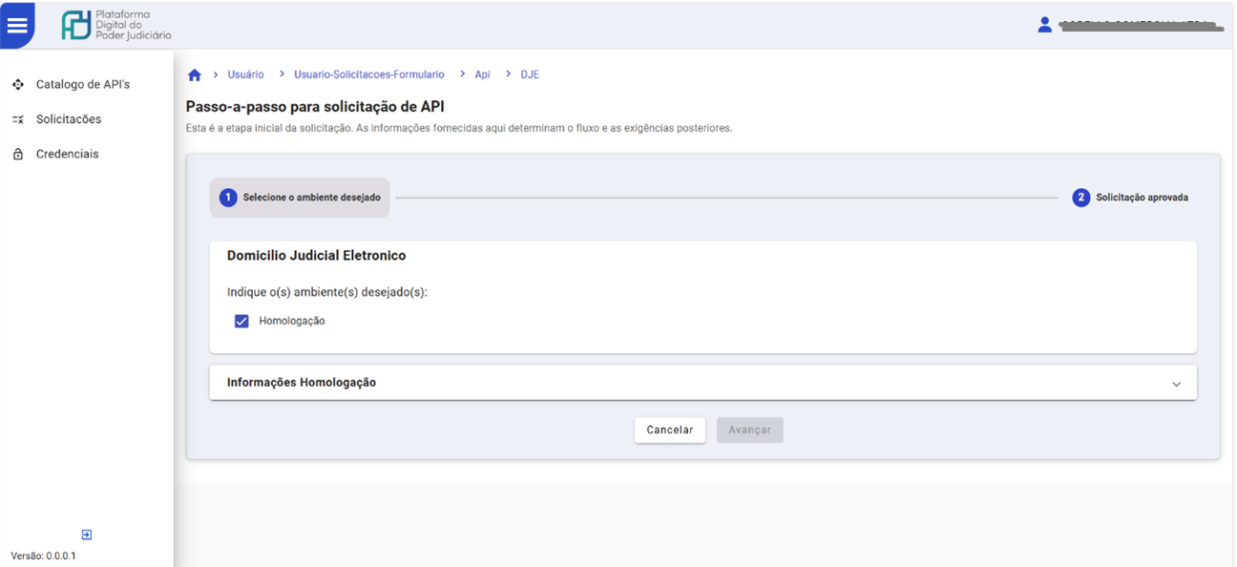Click the exit arrow icon at sidebar bottom

[86, 534]
